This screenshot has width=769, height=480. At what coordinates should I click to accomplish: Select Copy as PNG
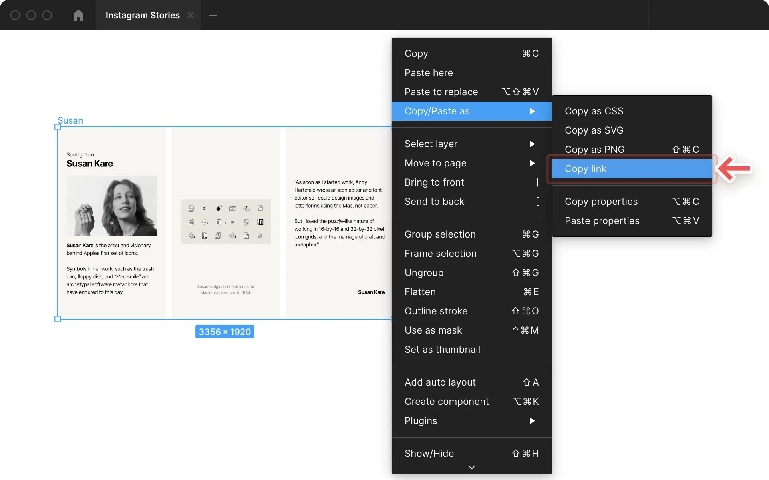[x=594, y=149]
